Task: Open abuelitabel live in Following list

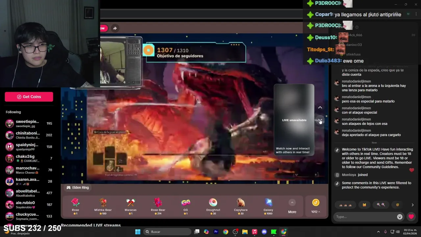Action: pyautogui.click(x=29, y=193)
